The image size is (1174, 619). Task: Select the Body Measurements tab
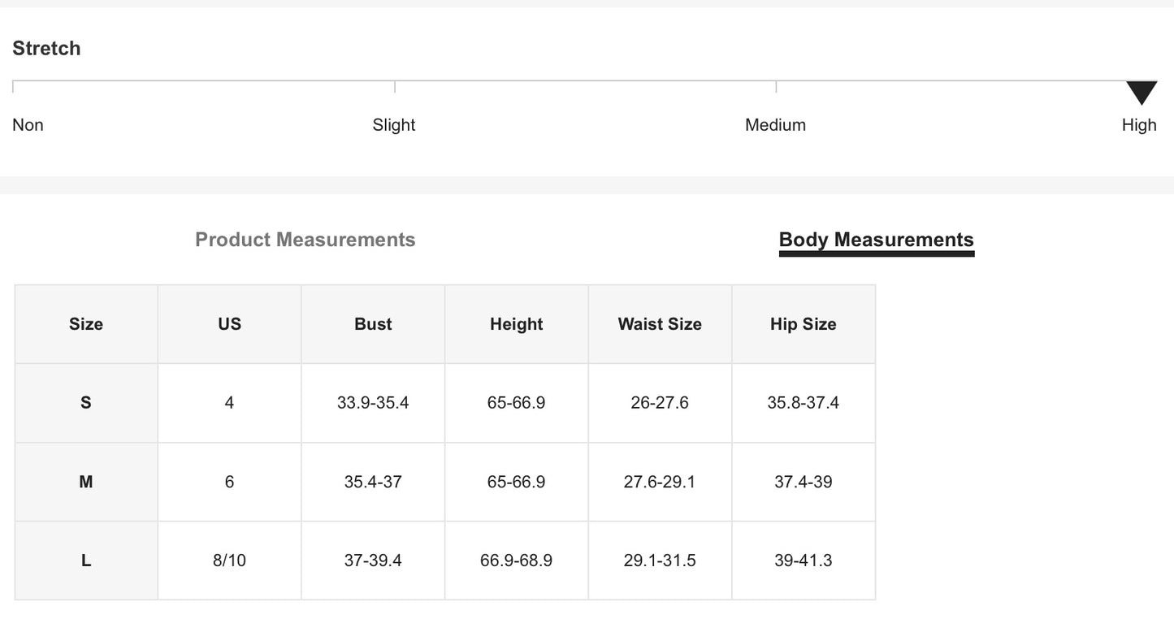coord(876,240)
